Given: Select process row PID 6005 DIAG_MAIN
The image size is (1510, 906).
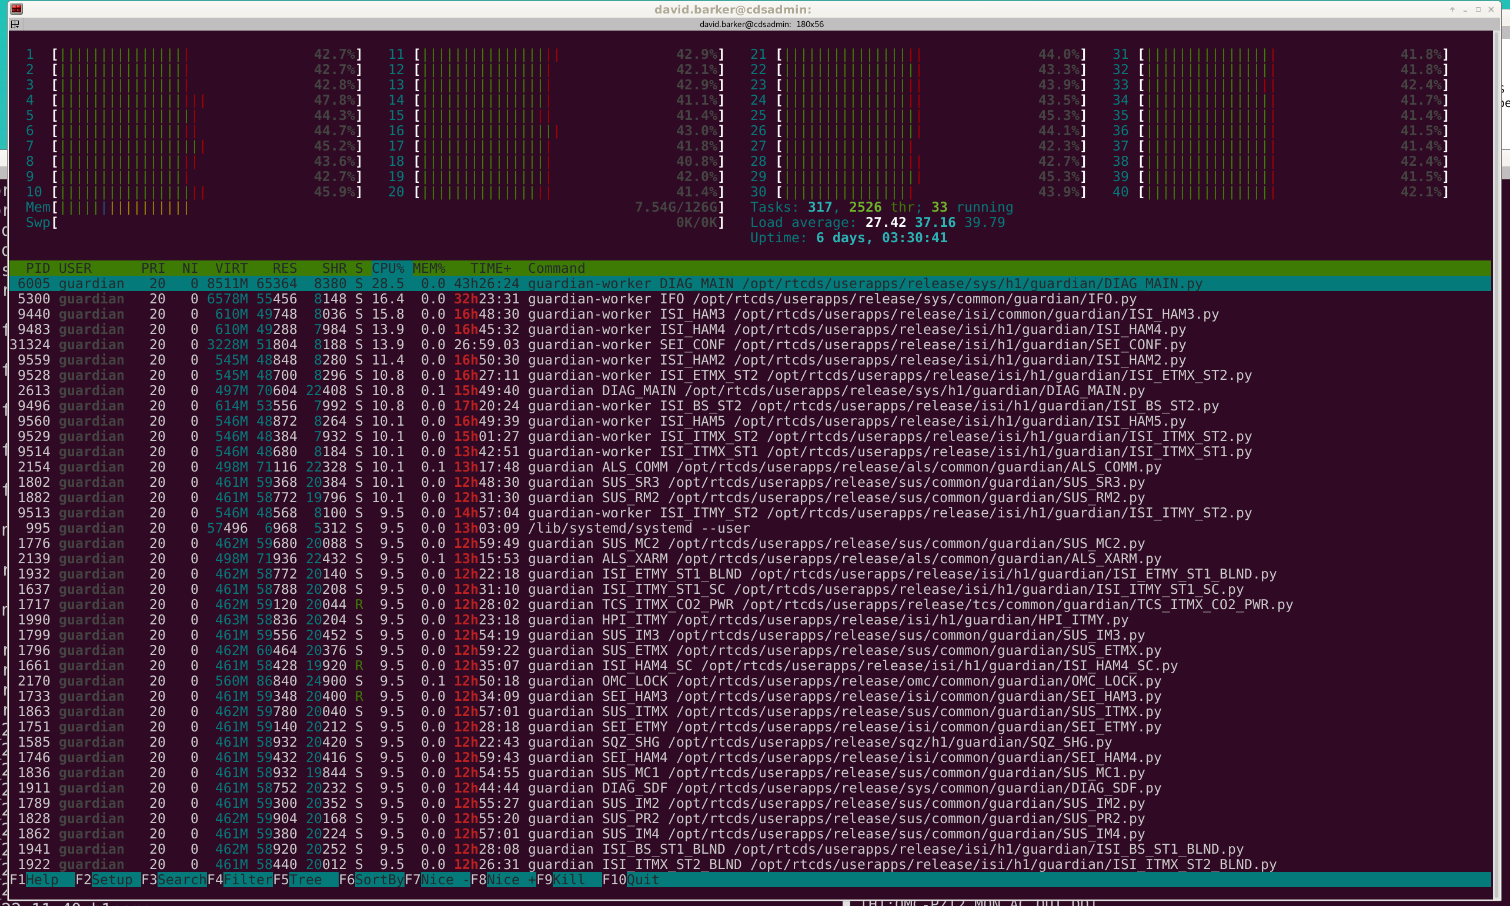Looking at the screenshot, I should click(750, 283).
